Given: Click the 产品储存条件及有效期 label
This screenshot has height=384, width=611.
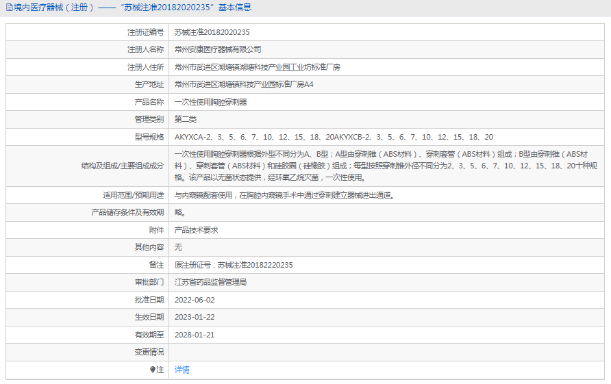Looking at the screenshot, I should click(x=128, y=212).
